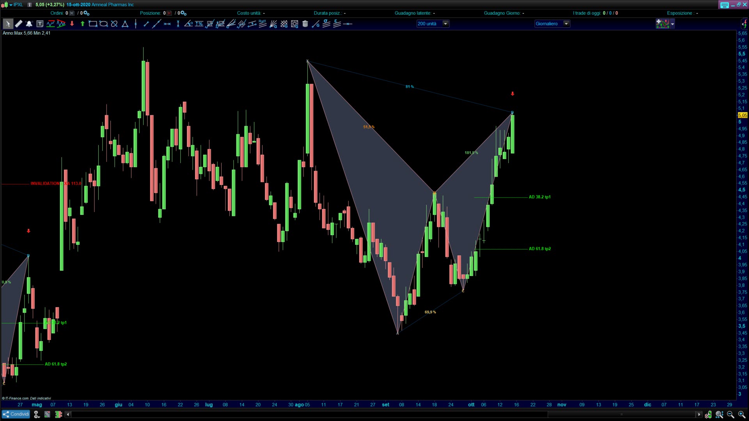Open the 200 unità dropdown
The width and height of the screenshot is (749, 421).
(445, 24)
